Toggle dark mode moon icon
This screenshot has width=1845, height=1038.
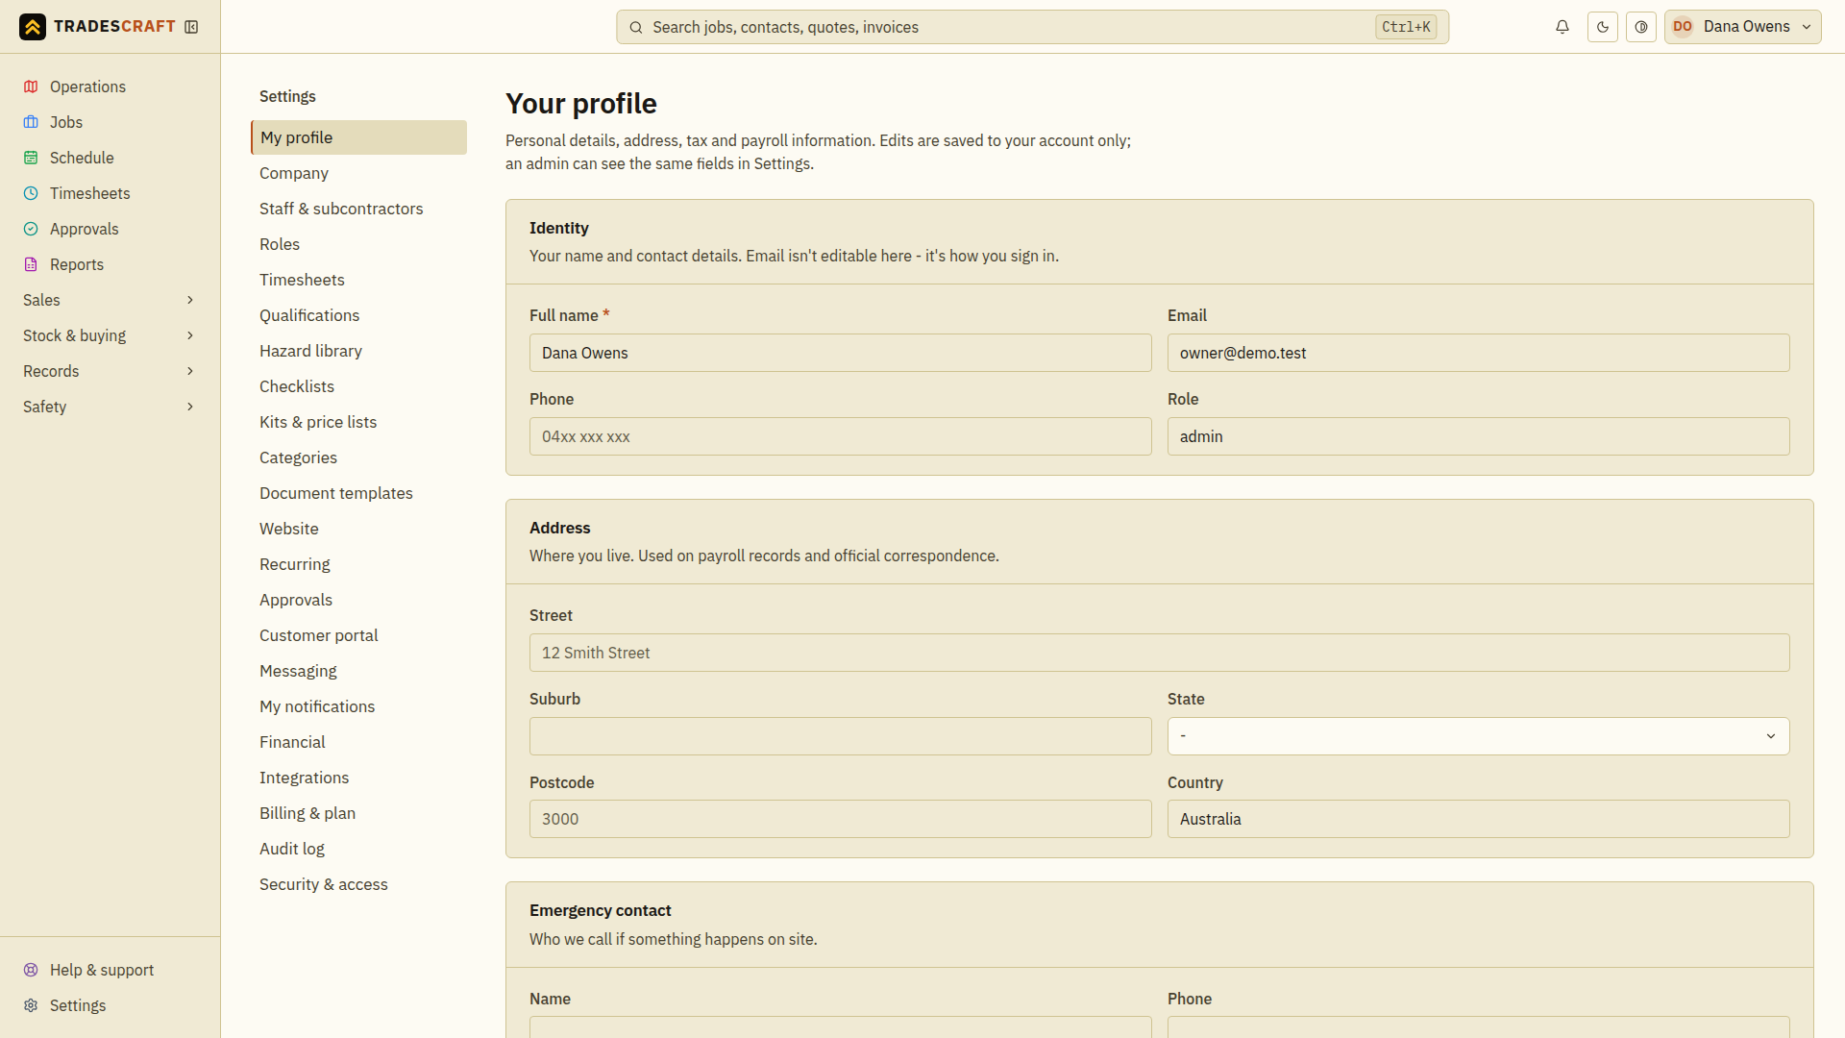[1603, 27]
